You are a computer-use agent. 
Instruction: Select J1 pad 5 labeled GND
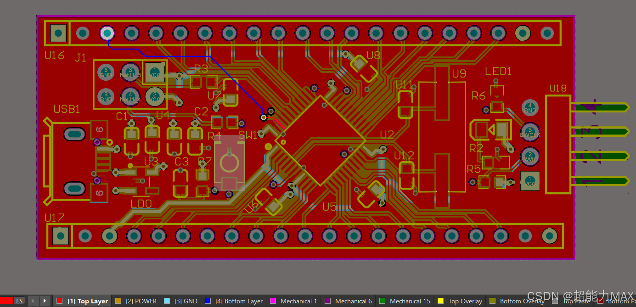click(x=106, y=72)
